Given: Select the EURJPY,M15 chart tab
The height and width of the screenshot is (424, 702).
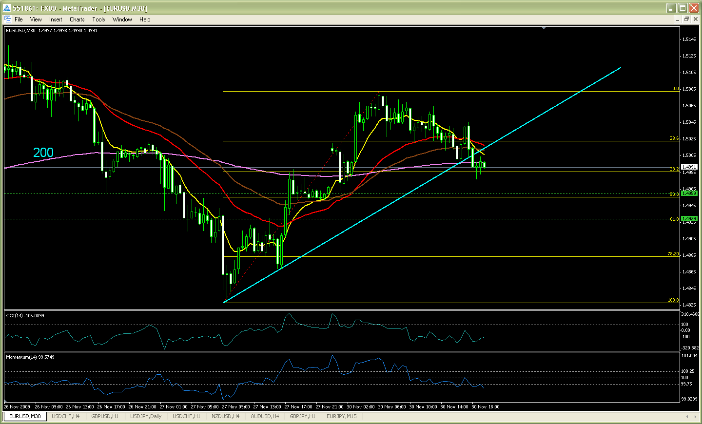Looking at the screenshot, I should pos(341,416).
